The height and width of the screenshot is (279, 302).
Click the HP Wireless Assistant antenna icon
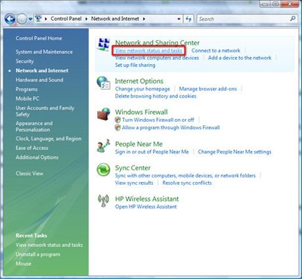(103, 200)
